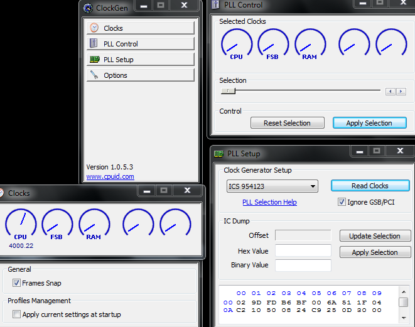Close the Clocks window
The width and height of the screenshot is (415, 327).
point(187,190)
